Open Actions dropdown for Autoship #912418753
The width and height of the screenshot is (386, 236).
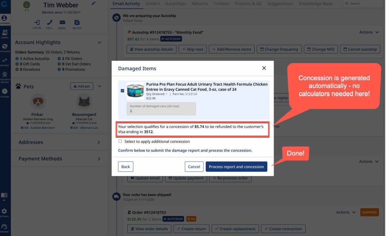(369, 32)
